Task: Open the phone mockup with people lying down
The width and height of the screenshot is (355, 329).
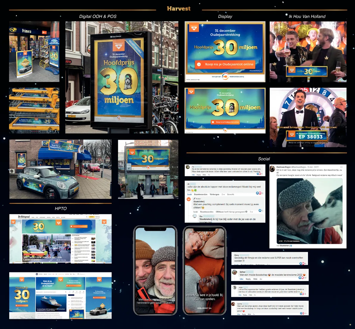Action: (x=204, y=271)
